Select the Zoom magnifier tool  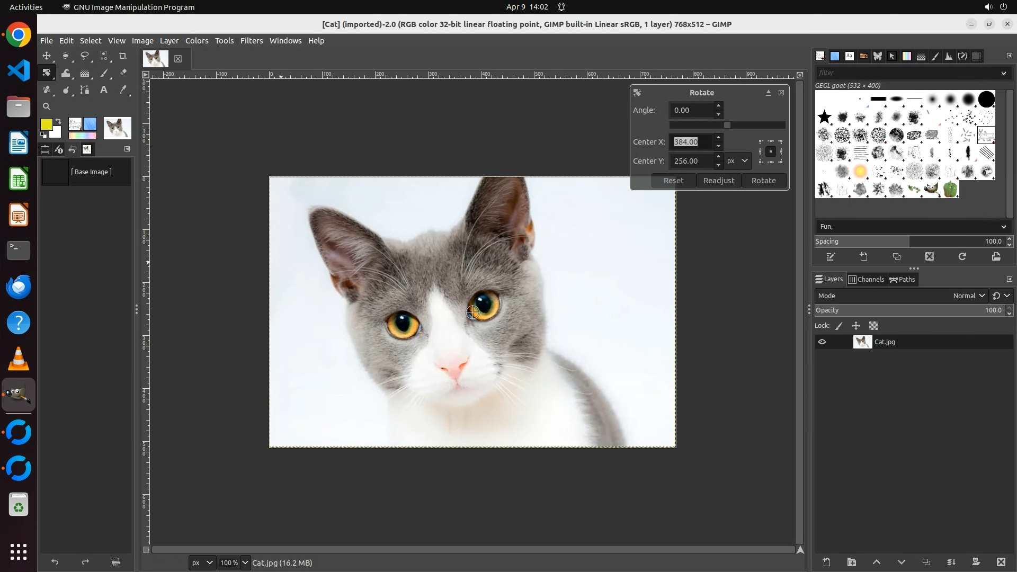(47, 106)
